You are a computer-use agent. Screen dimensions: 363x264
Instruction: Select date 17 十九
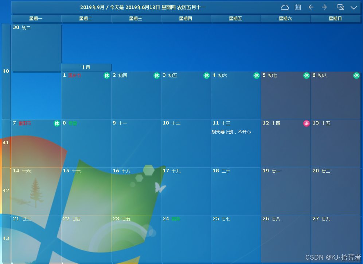click(x=186, y=191)
